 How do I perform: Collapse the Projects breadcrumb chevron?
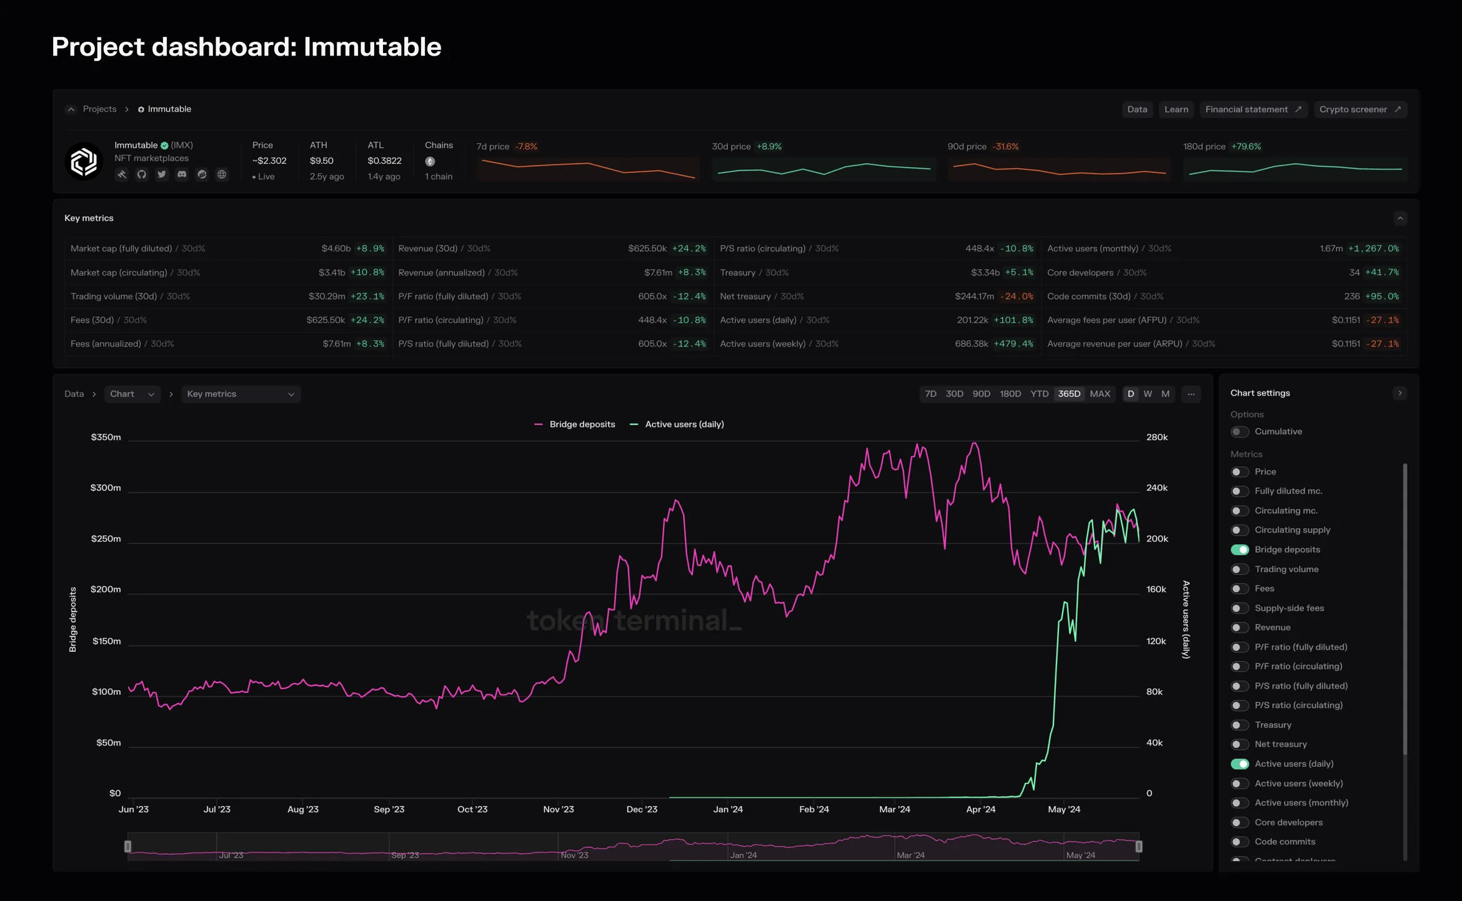point(71,109)
